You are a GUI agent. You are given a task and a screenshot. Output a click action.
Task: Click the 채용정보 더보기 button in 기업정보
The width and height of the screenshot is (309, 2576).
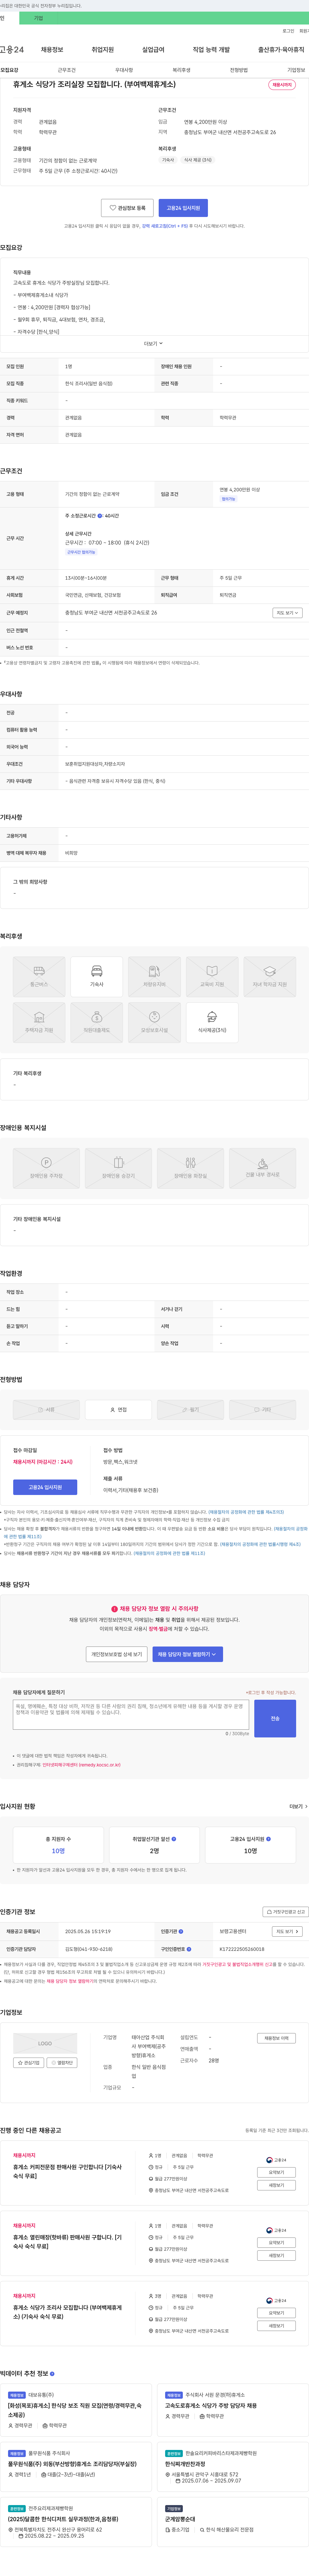coord(276,2038)
